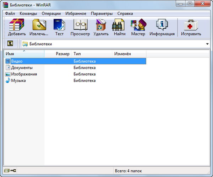Viewport: 213px width, 177px height.
Task: Open the Параметры menu
Action: tap(102, 13)
